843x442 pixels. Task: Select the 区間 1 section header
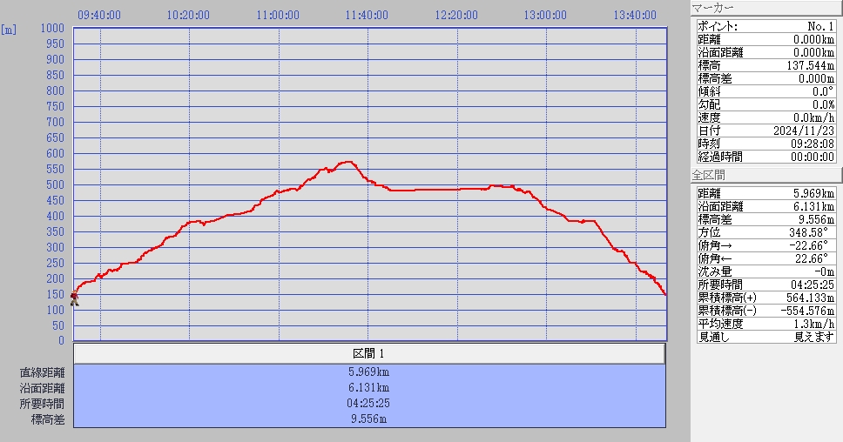[368, 353]
